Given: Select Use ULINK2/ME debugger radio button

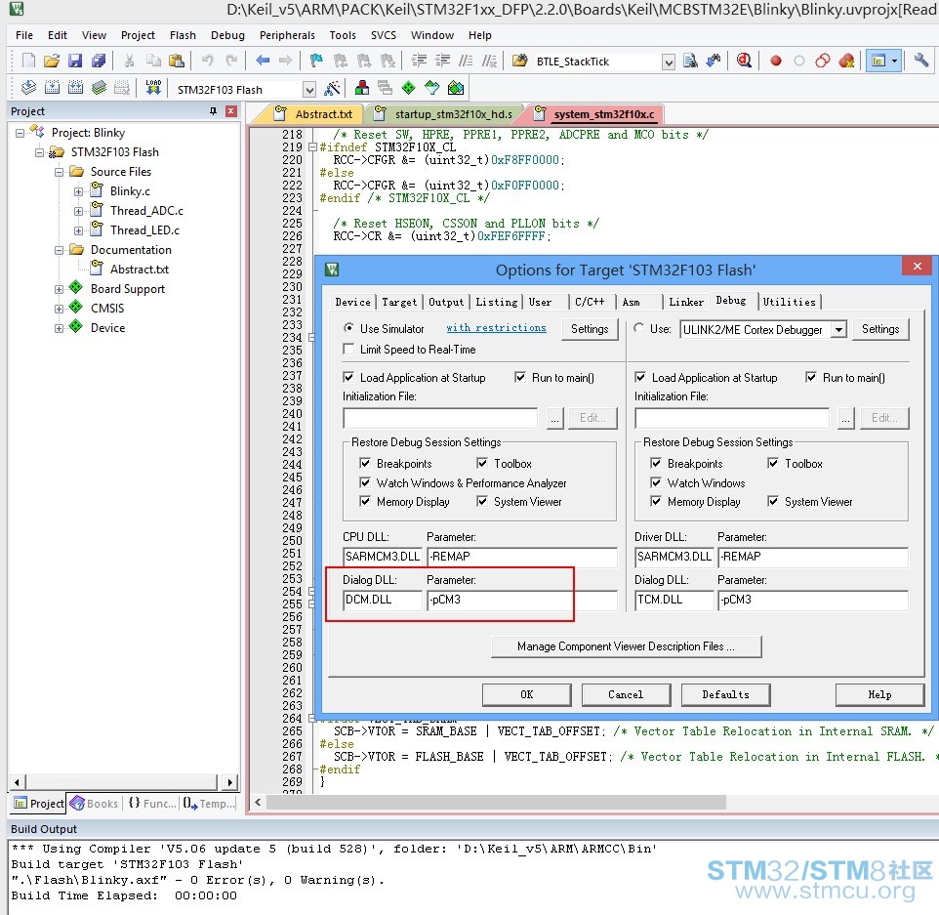Looking at the screenshot, I should coord(638,328).
